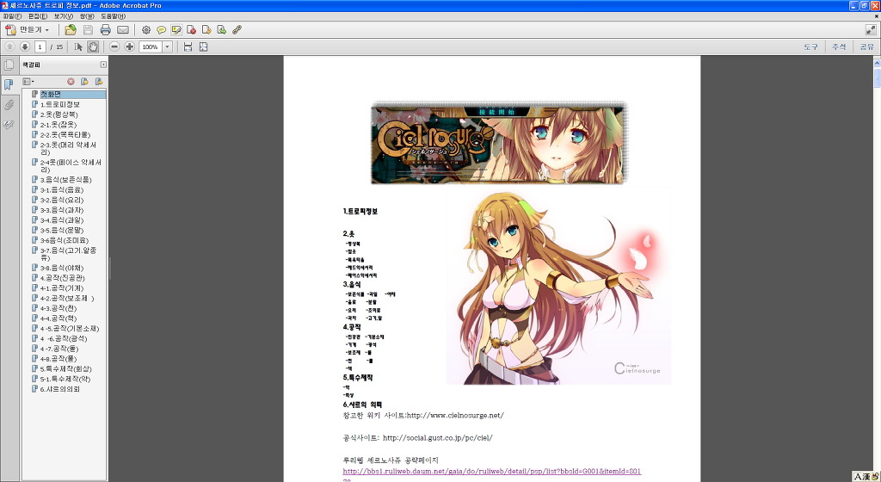Open the 도구 tools pane

[x=810, y=46]
